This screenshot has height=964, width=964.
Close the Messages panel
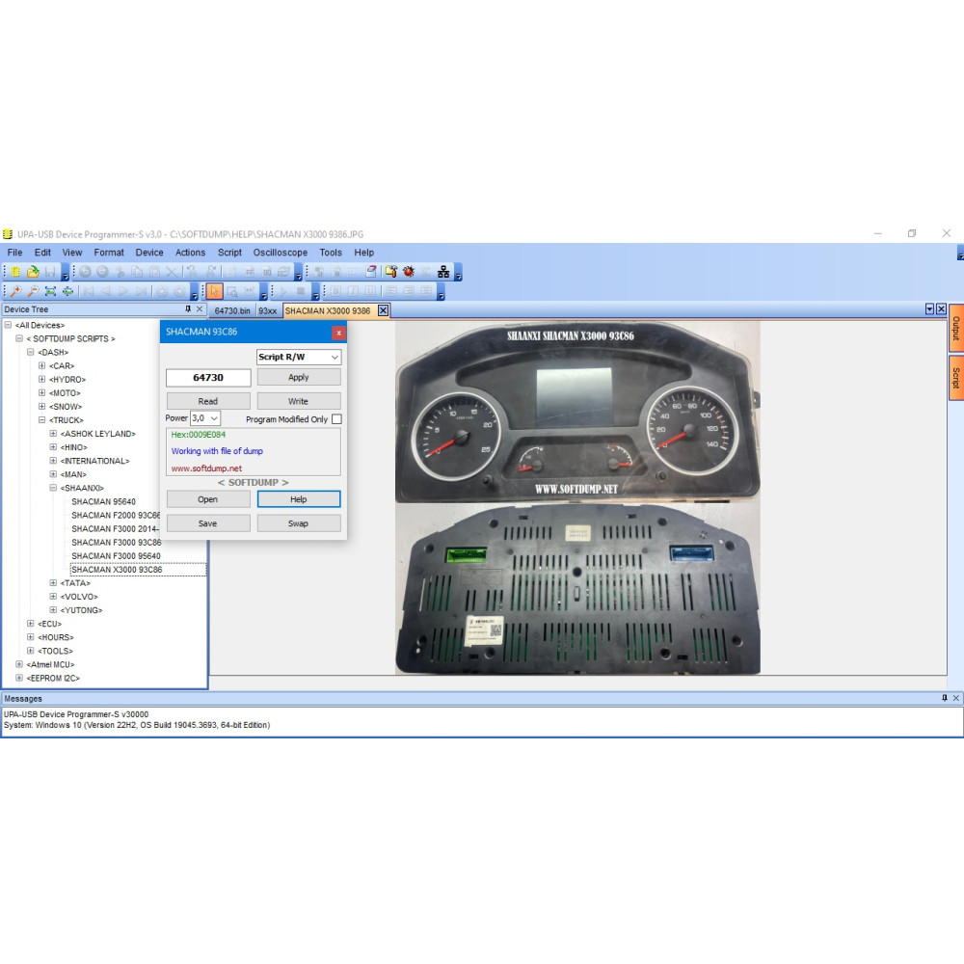tap(956, 698)
